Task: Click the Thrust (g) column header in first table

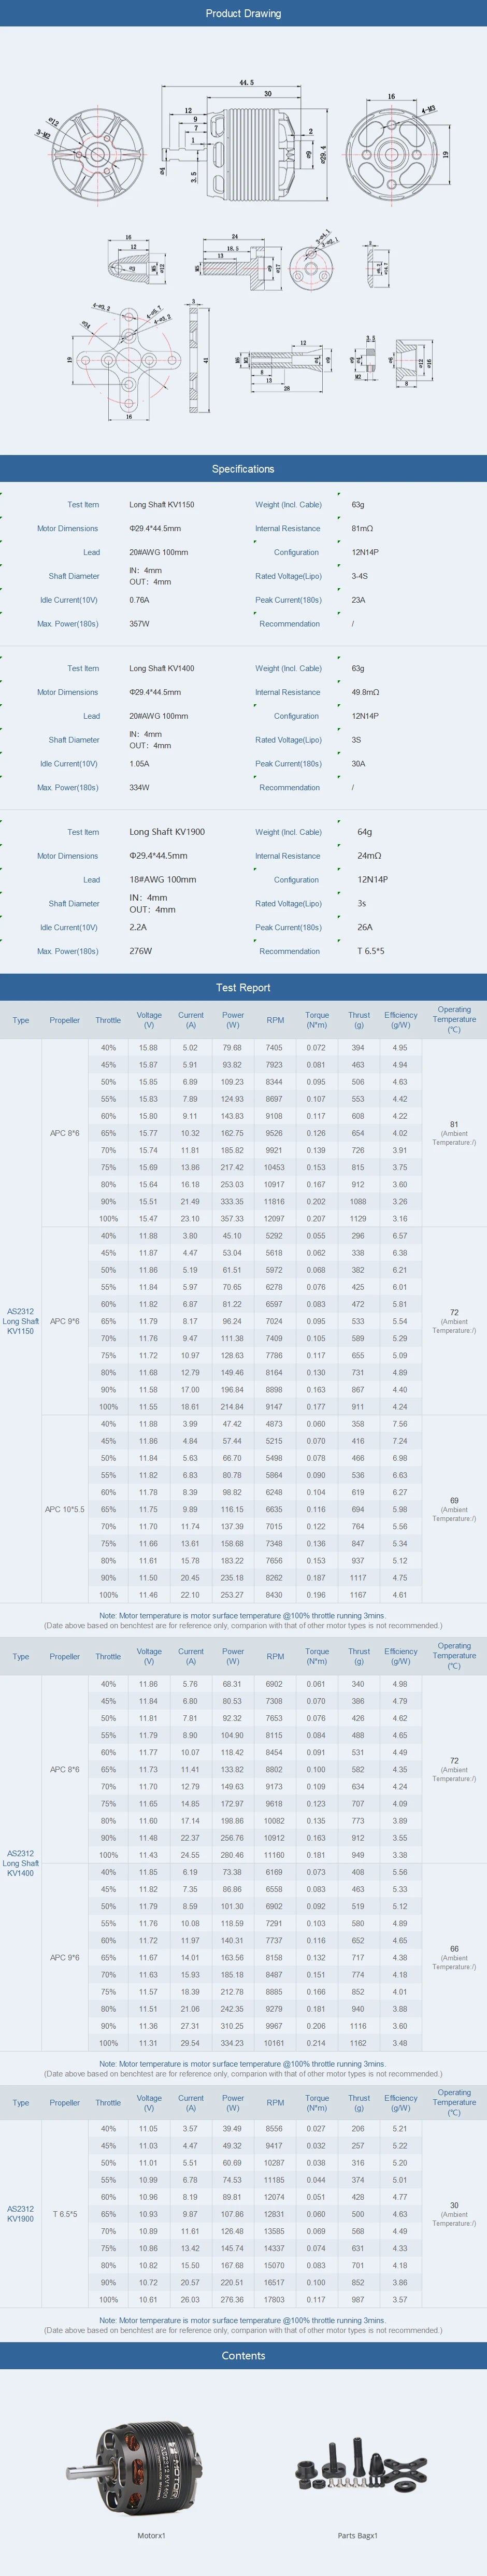Action: pyautogui.click(x=359, y=1020)
